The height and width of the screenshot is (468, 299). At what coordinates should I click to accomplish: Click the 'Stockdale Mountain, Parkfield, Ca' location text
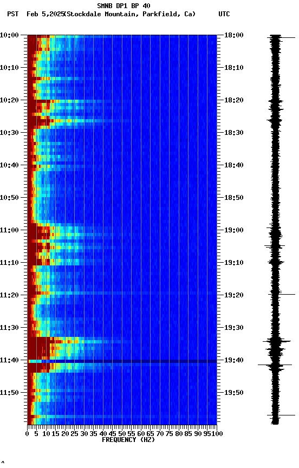(x=130, y=14)
